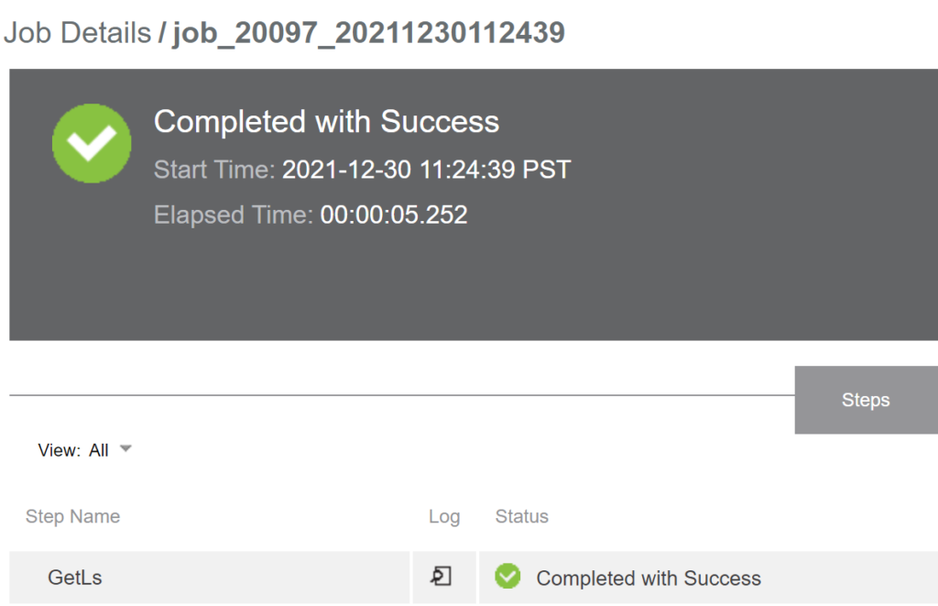This screenshot has height=606, width=938.
Task: Sort by Status column header
Action: point(521,516)
